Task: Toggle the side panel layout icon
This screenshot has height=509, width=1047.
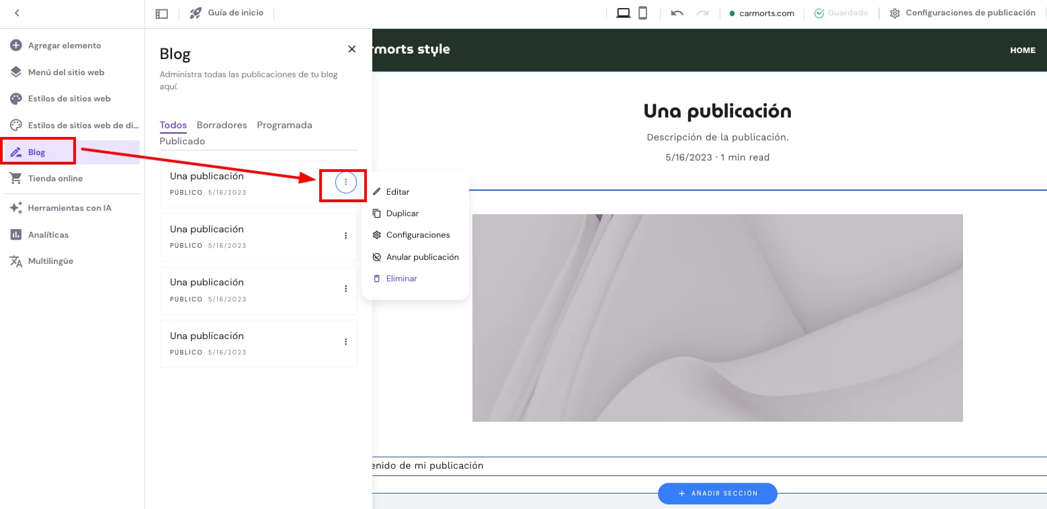Action: (x=161, y=13)
